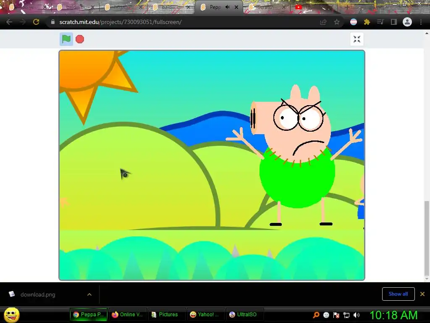Exit fullscreen with the collapse arrows icon
This screenshot has width=430, height=323.
click(357, 39)
